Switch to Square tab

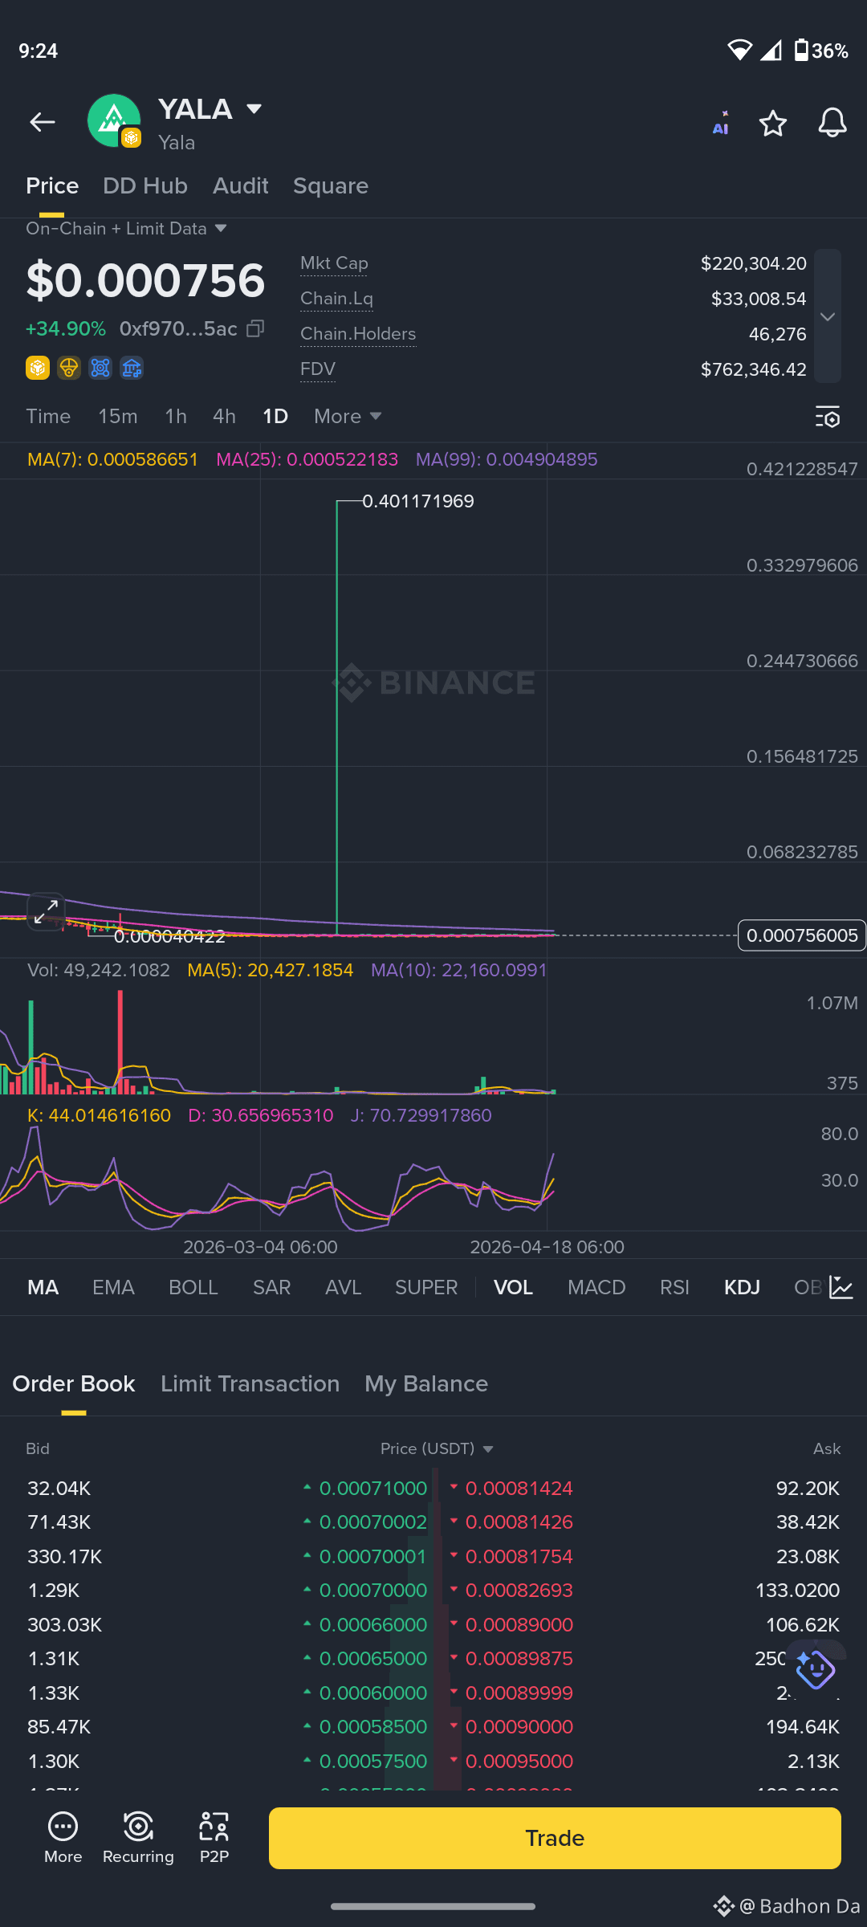331,186
